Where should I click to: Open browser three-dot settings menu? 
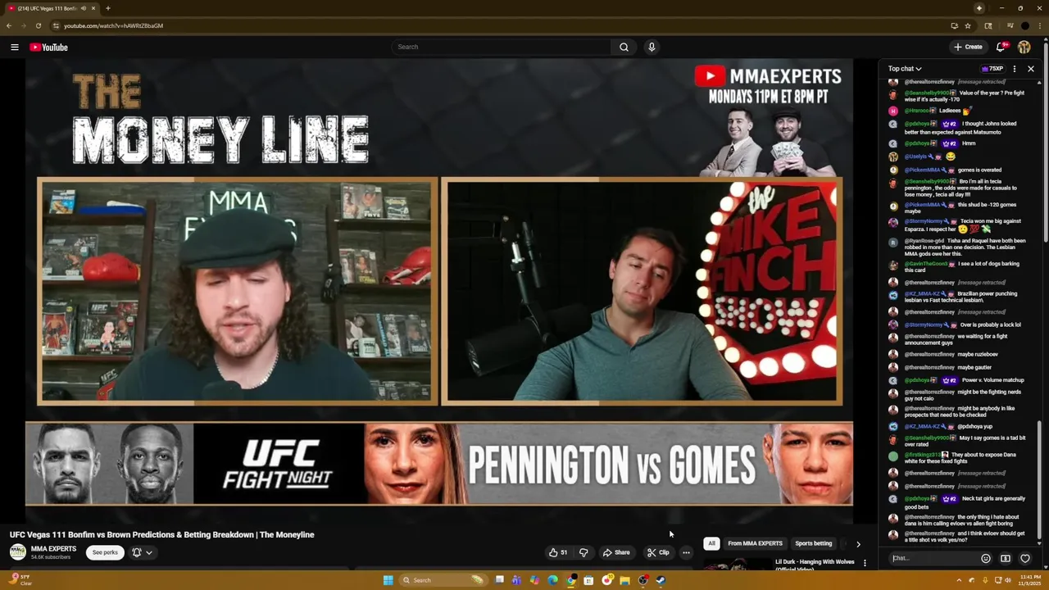(1039, 25)
